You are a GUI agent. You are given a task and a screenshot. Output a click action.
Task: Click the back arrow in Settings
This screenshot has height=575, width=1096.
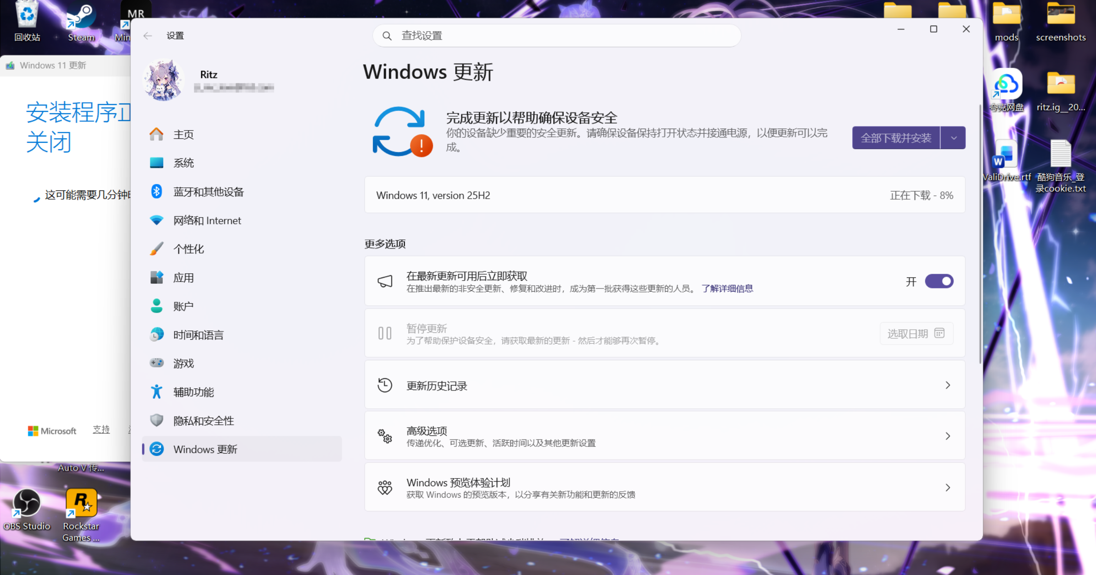pyautogui.click(x=148, y=36)
